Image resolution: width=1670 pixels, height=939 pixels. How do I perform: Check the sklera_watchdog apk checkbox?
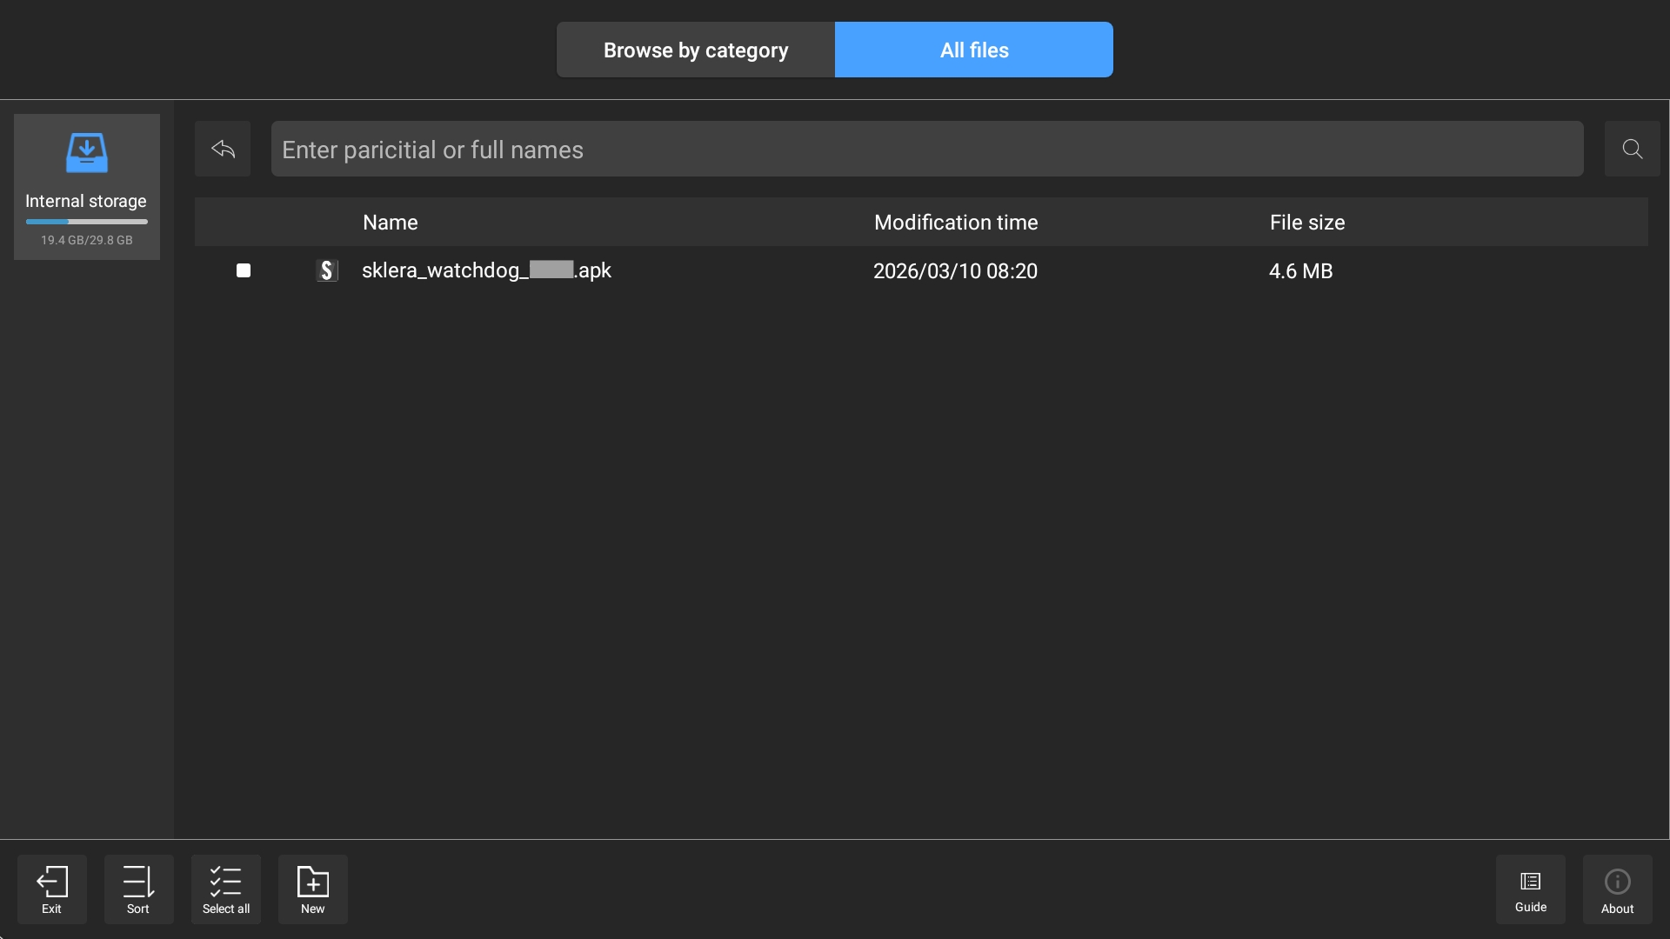[244, 270]
